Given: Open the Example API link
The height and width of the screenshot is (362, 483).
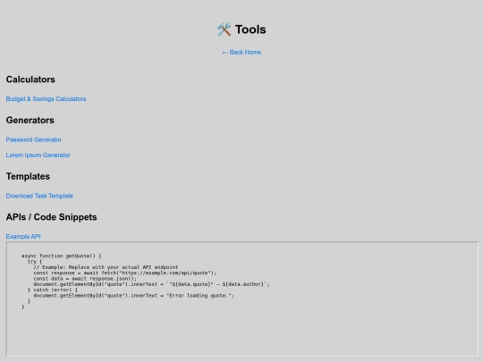Looking at the screenshot, I should (23, 236).
